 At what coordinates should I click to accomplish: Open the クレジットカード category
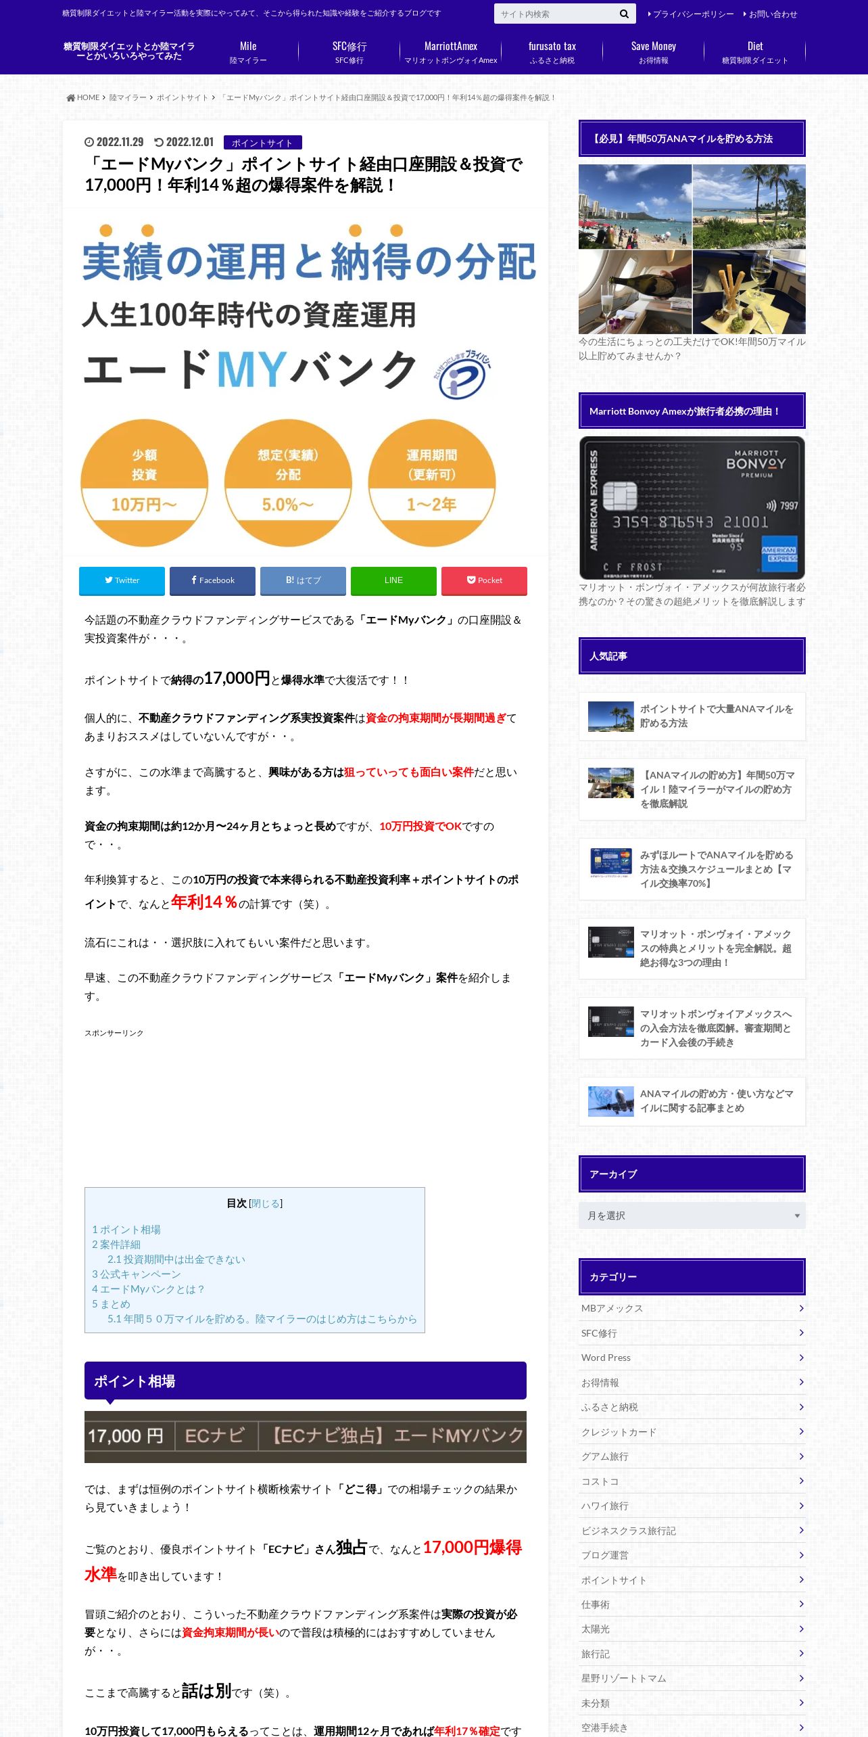click(x=692, y=1432)
